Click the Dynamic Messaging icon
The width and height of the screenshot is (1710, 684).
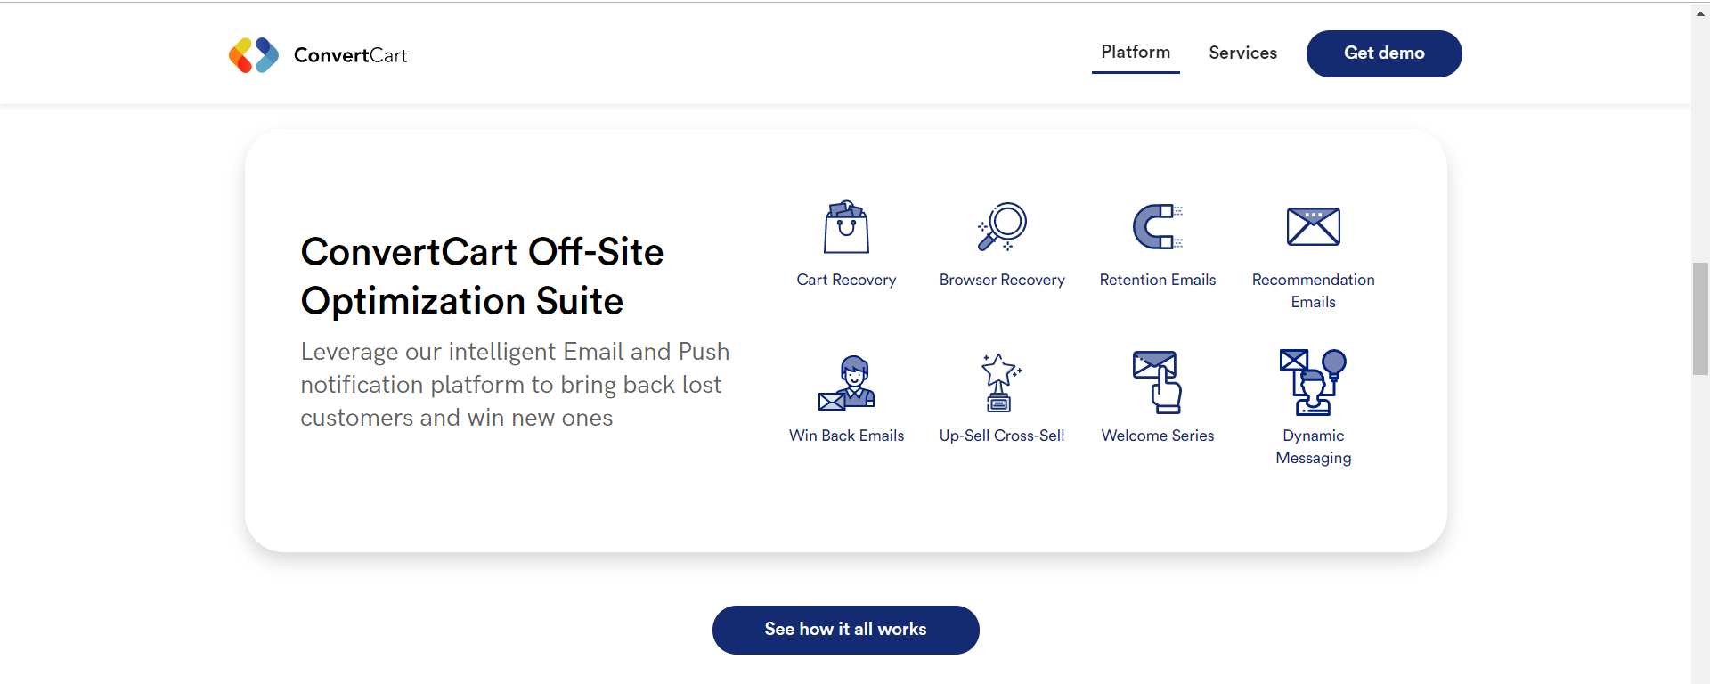click(x=1313, y=383)
